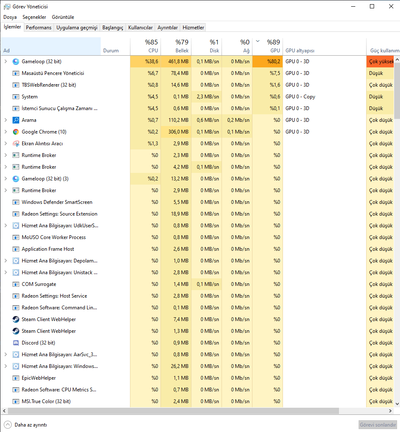400x432 pixels.
Task: Click the vertical scrollbar up arrow
Action: click(x=397, y=59)
